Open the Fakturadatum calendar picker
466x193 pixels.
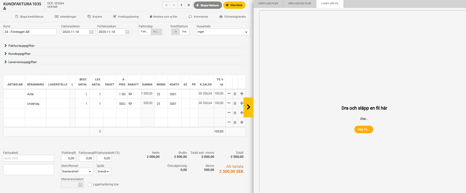tap(91, 32)
